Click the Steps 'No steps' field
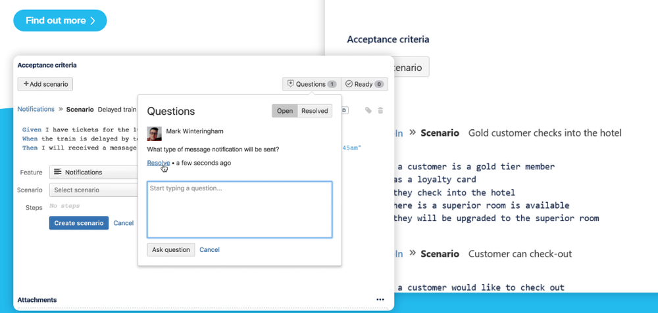This screenshot has height=313, width=658. [x=64, y=206]
